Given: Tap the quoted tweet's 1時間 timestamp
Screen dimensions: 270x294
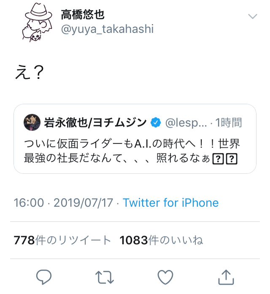Looking at the screenshot, I should [x=229, y=123].
